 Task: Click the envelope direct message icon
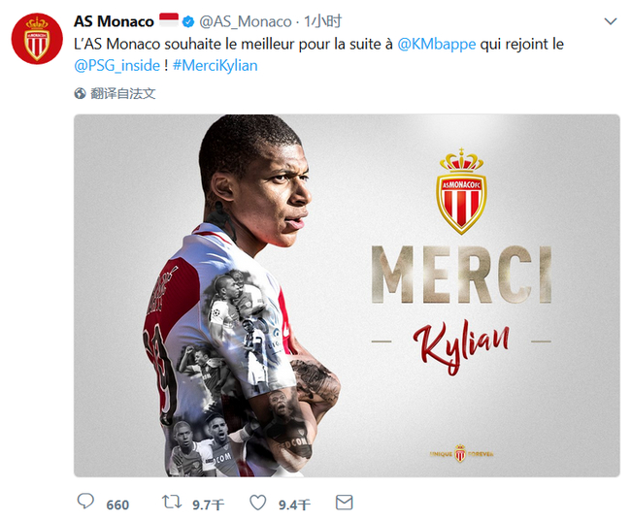point(344,503)
